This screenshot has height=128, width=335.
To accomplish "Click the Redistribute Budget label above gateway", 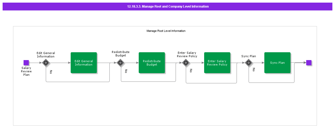I will (121, 54).
